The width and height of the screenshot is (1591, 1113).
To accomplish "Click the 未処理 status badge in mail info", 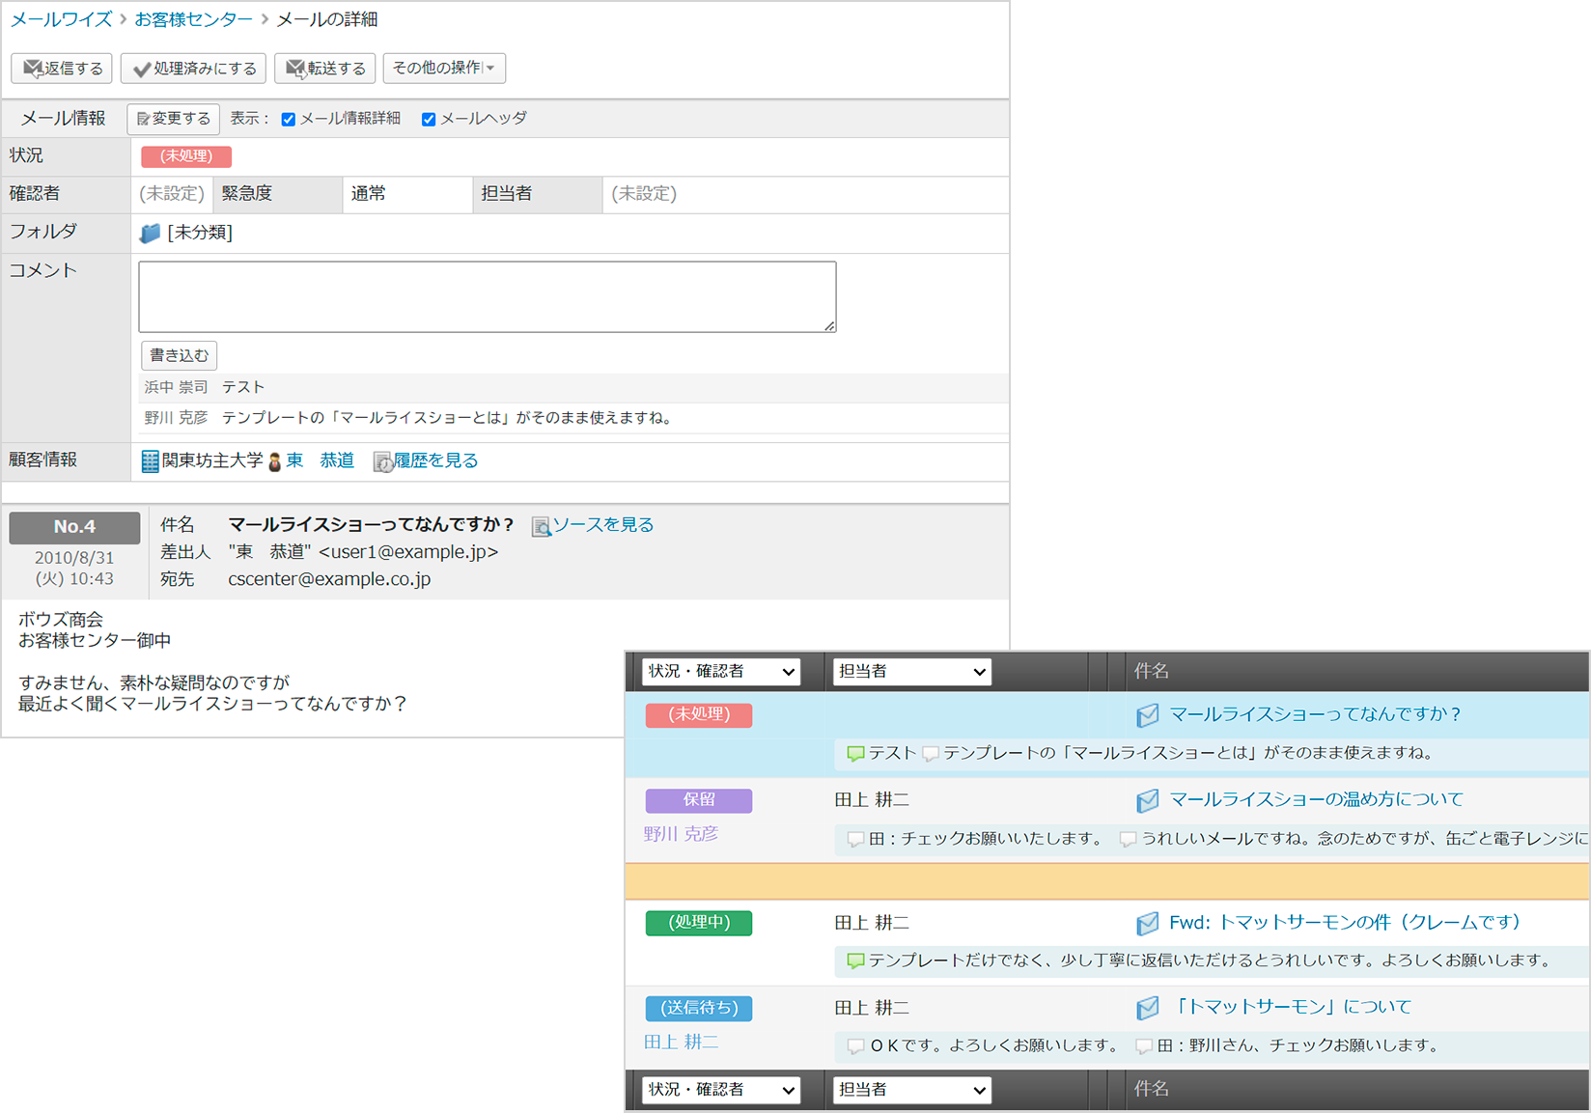I will point(186,156).
